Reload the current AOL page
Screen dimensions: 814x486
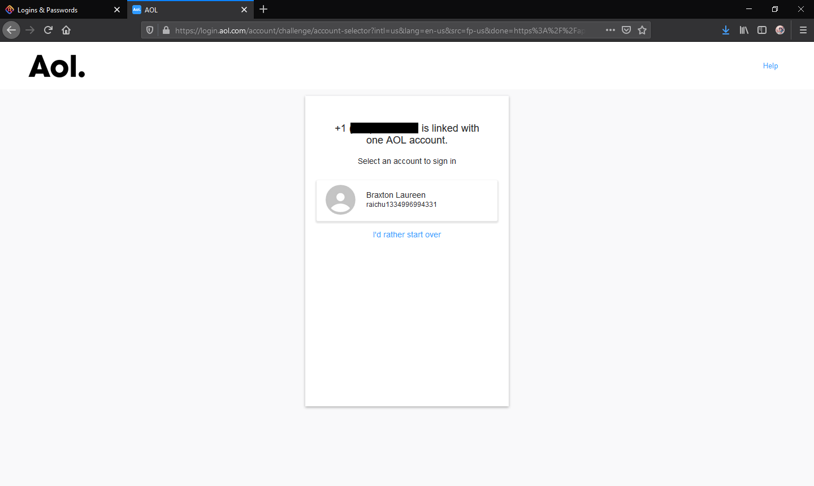48,30
